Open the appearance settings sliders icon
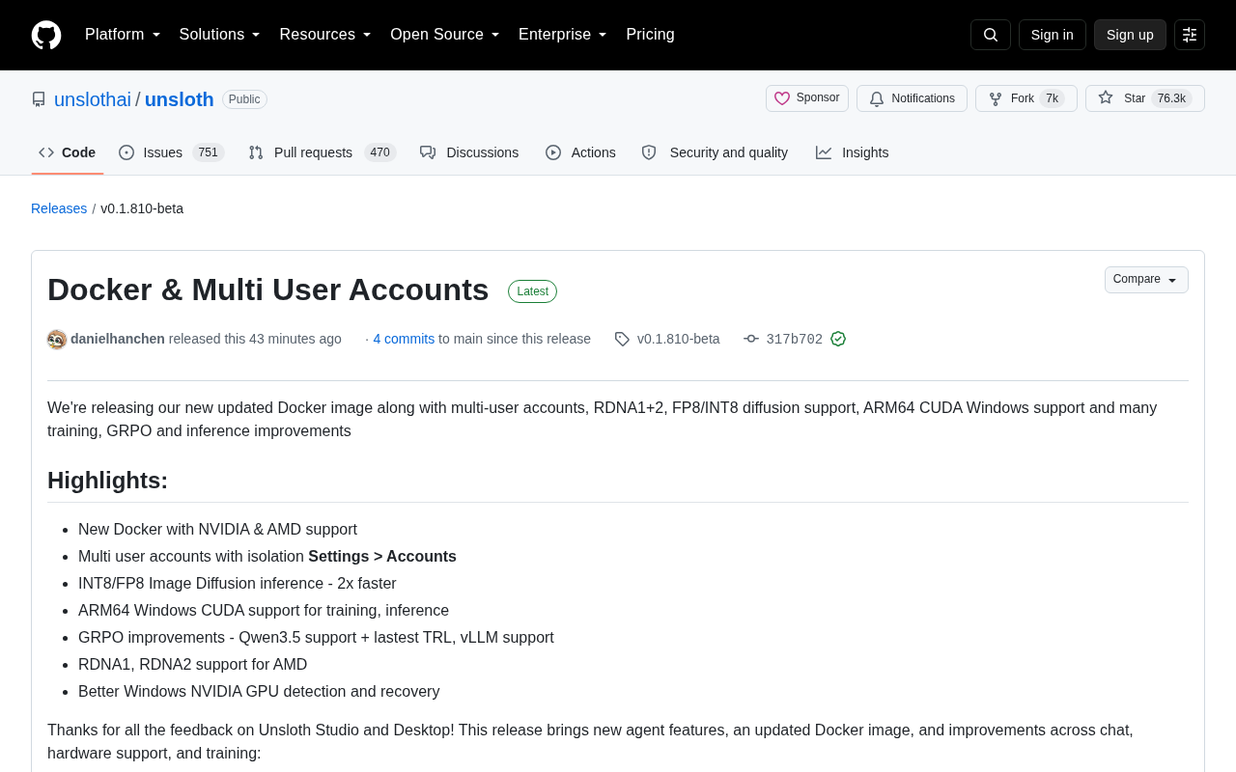Screen dimensions: 1236x772 [x=1190, y=35]
